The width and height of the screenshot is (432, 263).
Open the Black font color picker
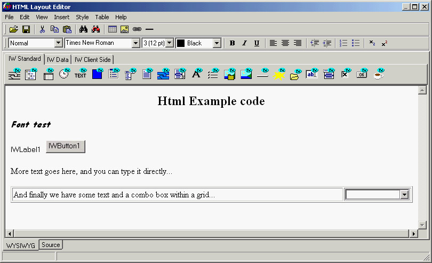217,43
